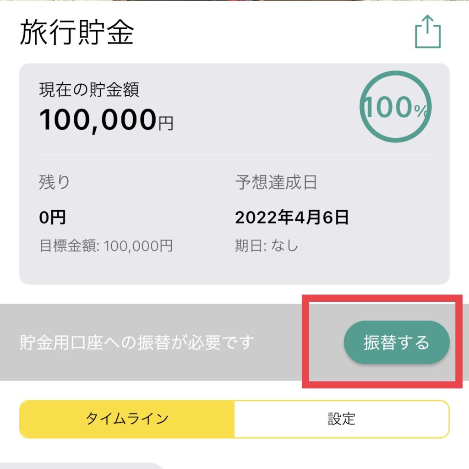The image size is (469, 469).
Task: Click the 100% progress circle
Action: pyautogui.click(x=395, y=106)
